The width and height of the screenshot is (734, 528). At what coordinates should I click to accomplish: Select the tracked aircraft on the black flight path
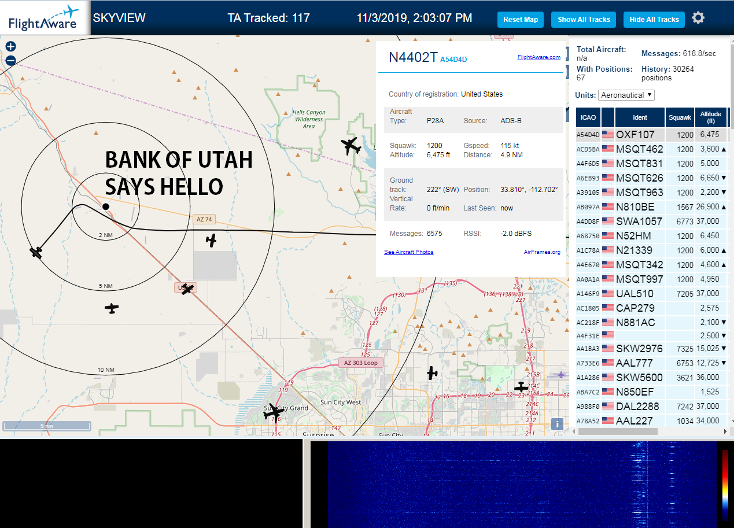[x=36, y=252]
